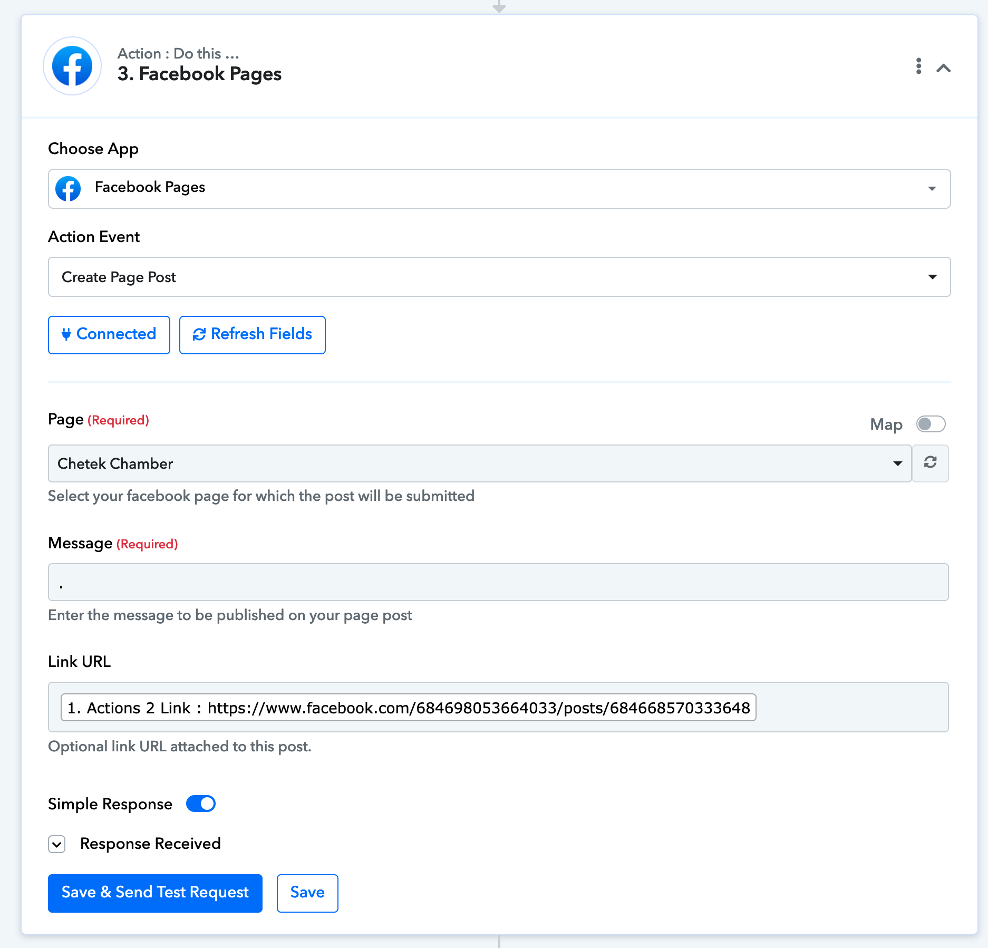Viewport: 988px width, 948px height.
Task: Disable the Simple Response toggle
Action: (x=201, y=804)
